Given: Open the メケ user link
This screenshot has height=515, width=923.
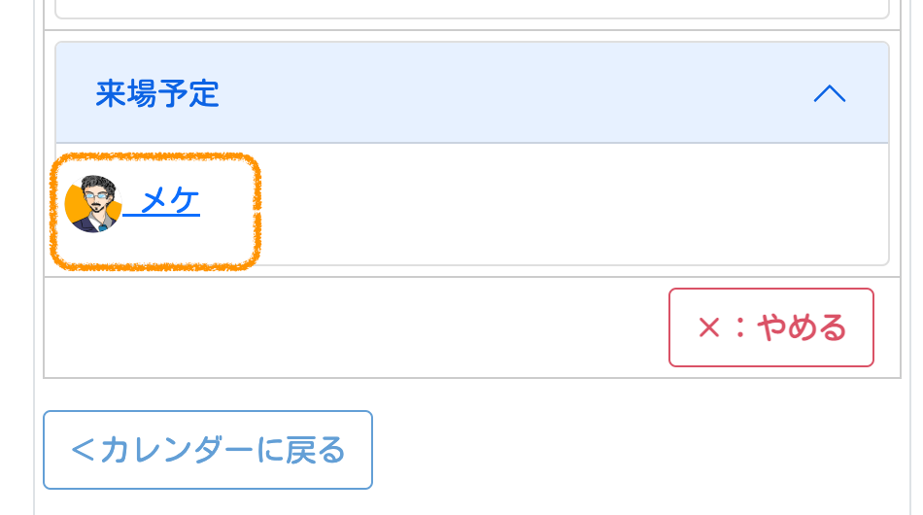Looking at the screenshot, I should click(x=170, y=202).
